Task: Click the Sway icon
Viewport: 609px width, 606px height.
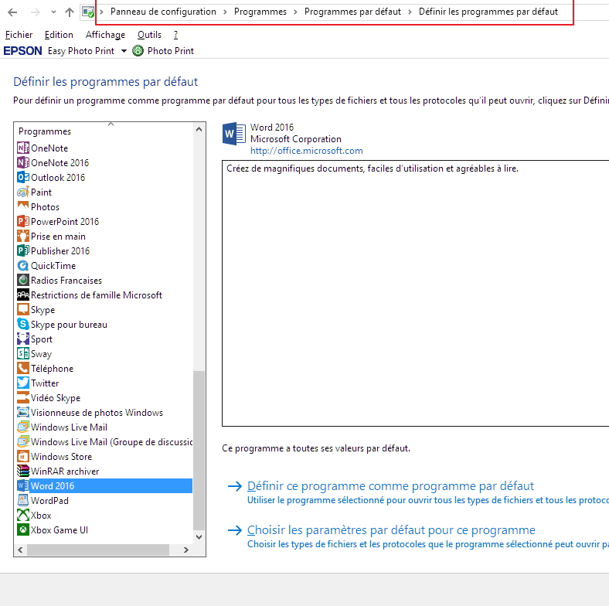Action: [x=23, y=353]
